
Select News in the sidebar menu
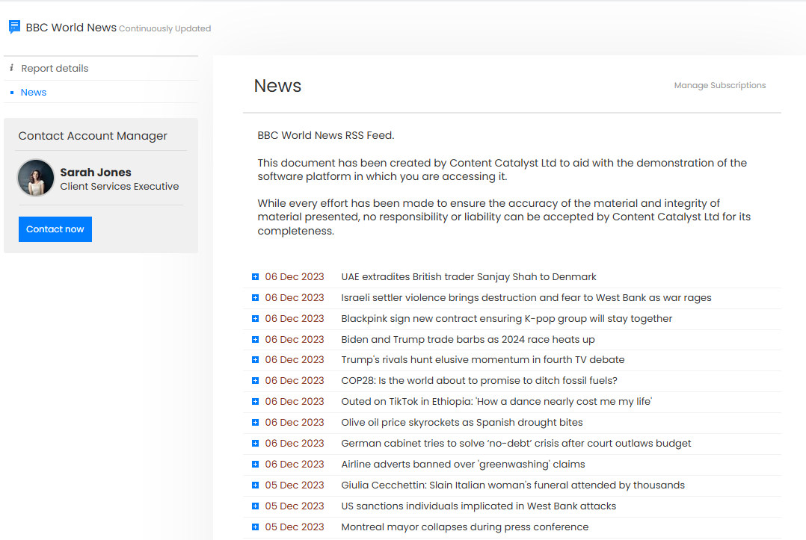(34, 93)
